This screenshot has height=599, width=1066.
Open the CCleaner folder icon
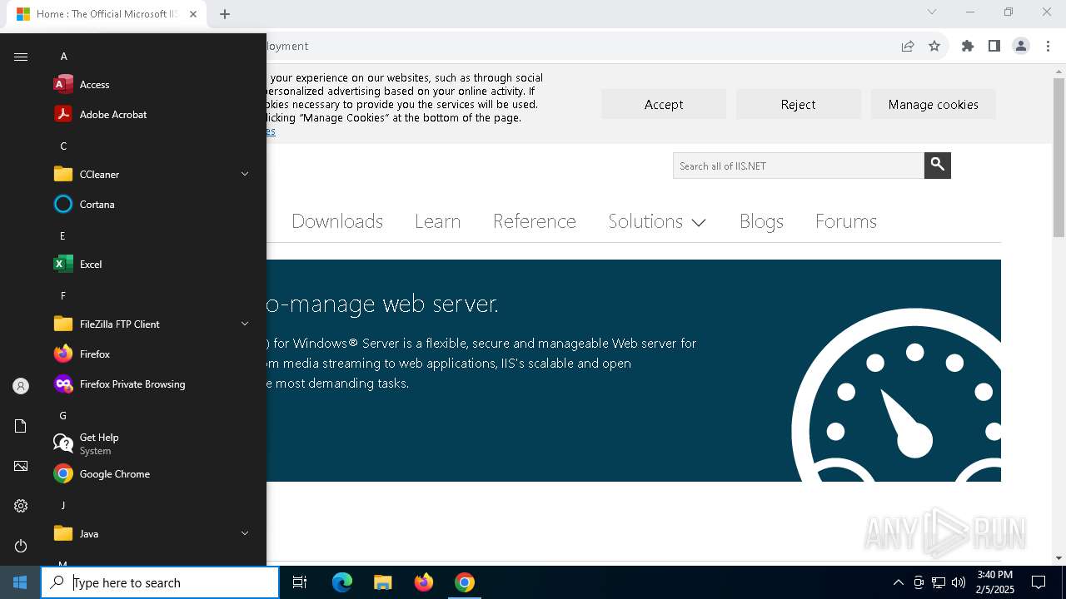(63, 174)
